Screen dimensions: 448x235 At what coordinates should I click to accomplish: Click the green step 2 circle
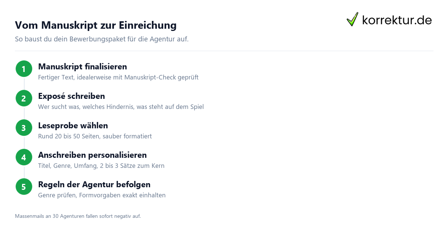click(24, 98)
